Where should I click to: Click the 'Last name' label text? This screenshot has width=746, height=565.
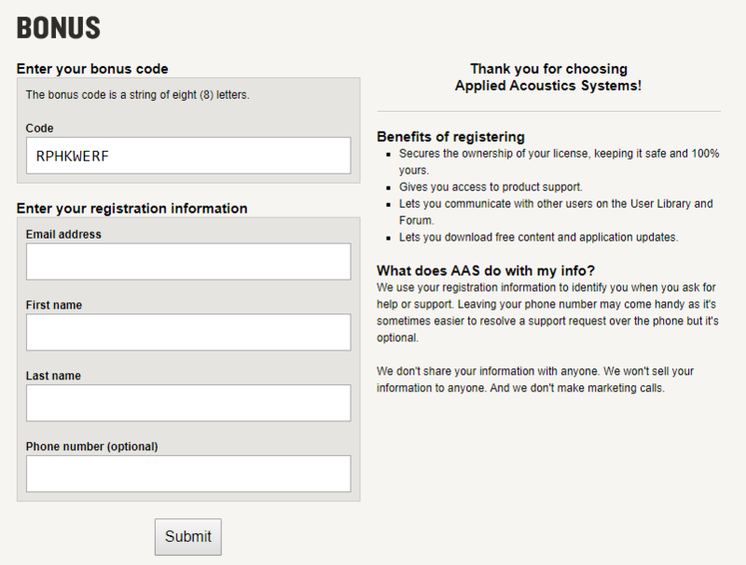53,376
